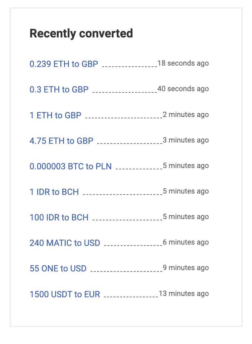Open the 240 MATIC to USD link

pos(65,243)
